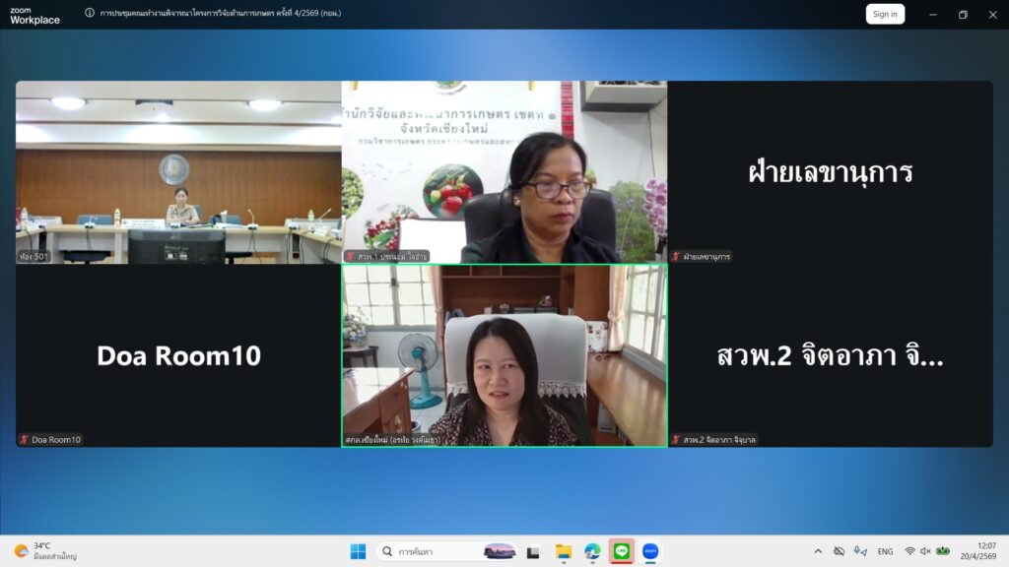Click the Zoom Workplace logo
Screen dimensions: 1009x567
[34, 15]
